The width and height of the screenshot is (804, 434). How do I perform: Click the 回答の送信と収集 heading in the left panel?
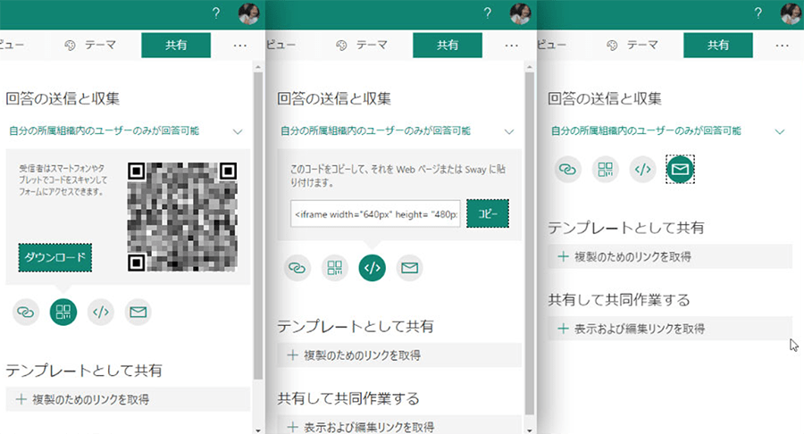click(63, 98)
